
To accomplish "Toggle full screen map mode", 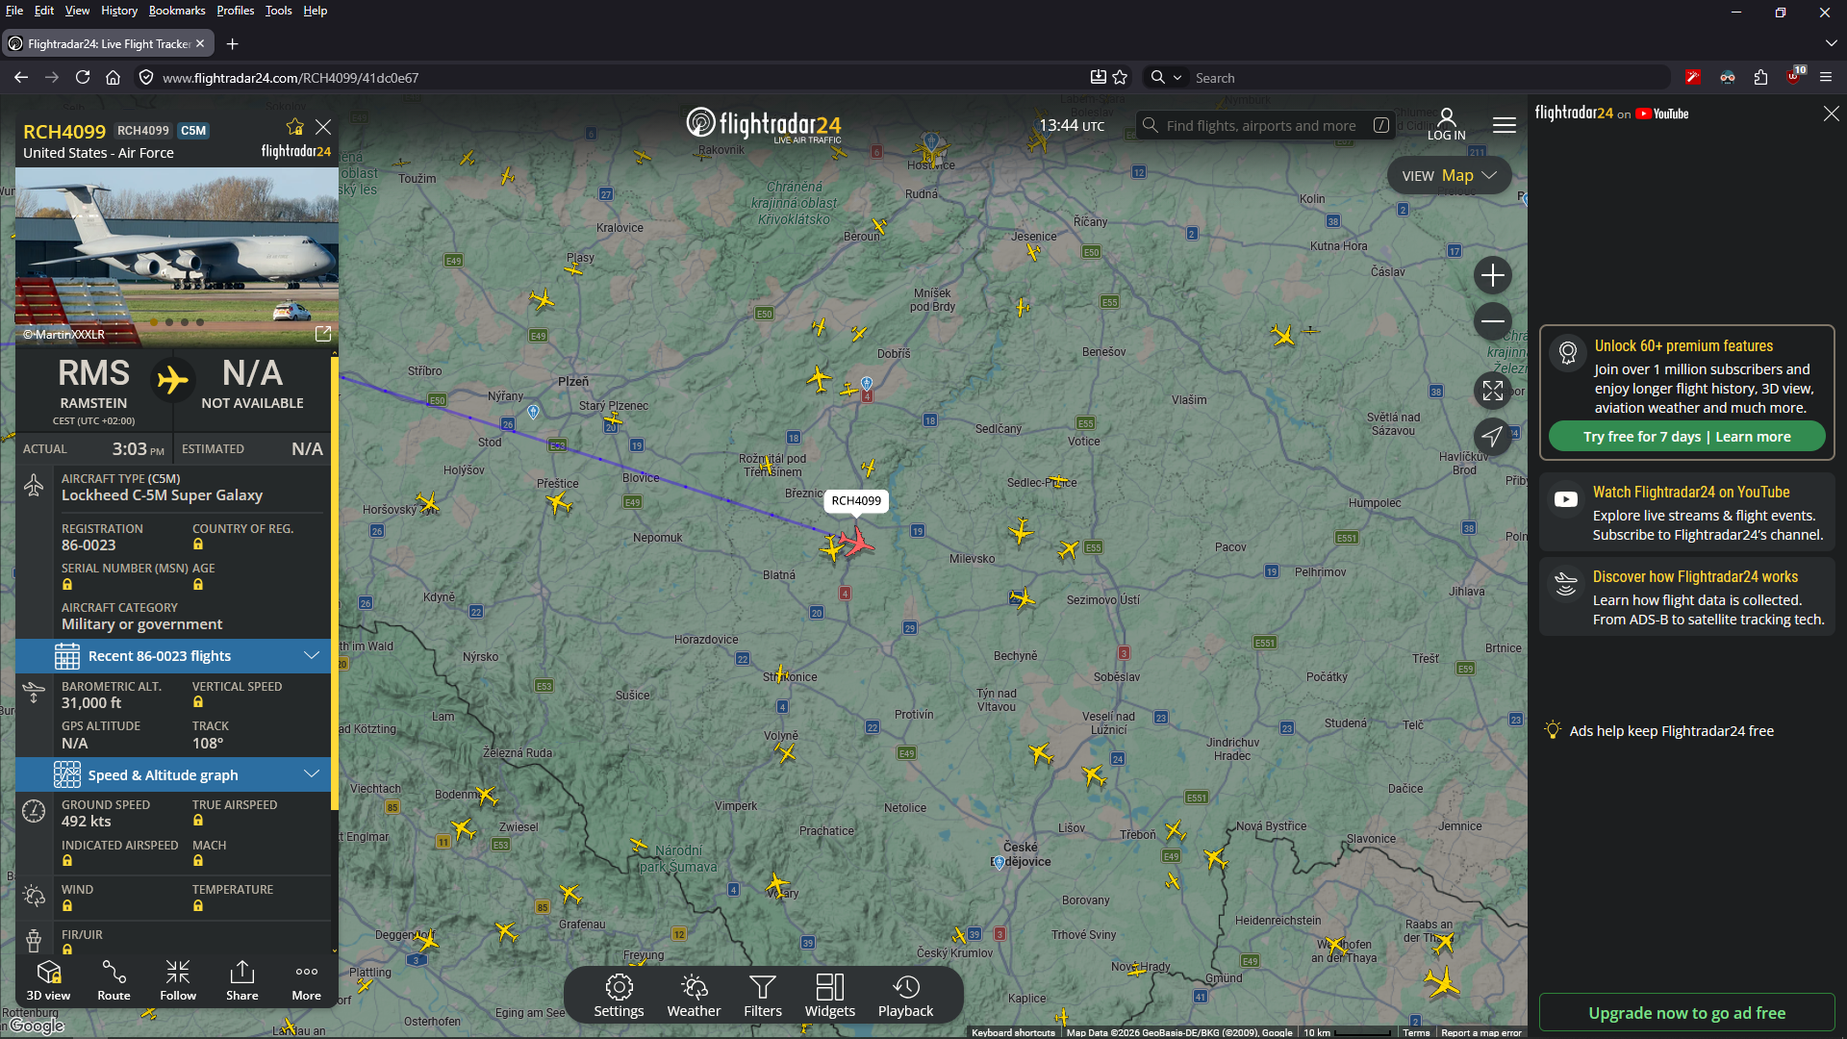I will [x=1493, y=391].
